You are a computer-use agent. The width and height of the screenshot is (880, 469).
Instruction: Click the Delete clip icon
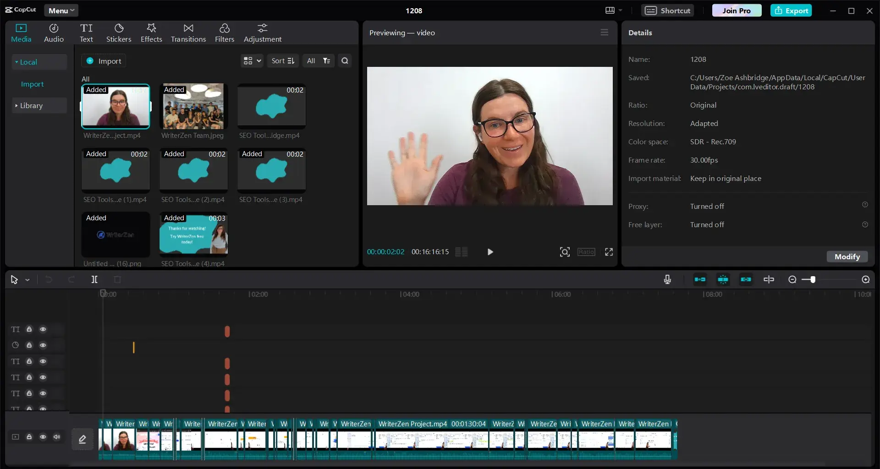tap(117, 279)
